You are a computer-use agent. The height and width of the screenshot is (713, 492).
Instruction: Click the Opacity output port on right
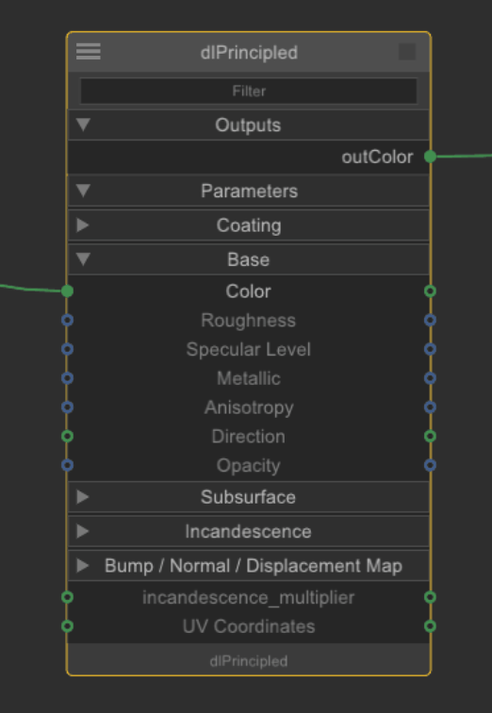tap(430, 465)
